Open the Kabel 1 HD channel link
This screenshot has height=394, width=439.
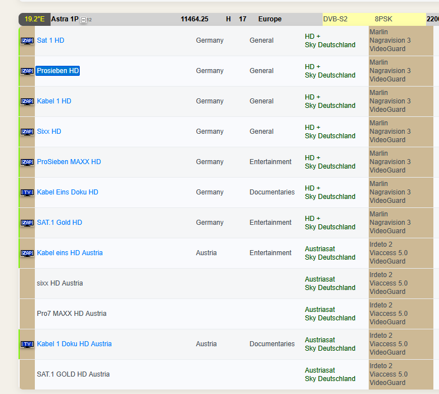point(54,101)
